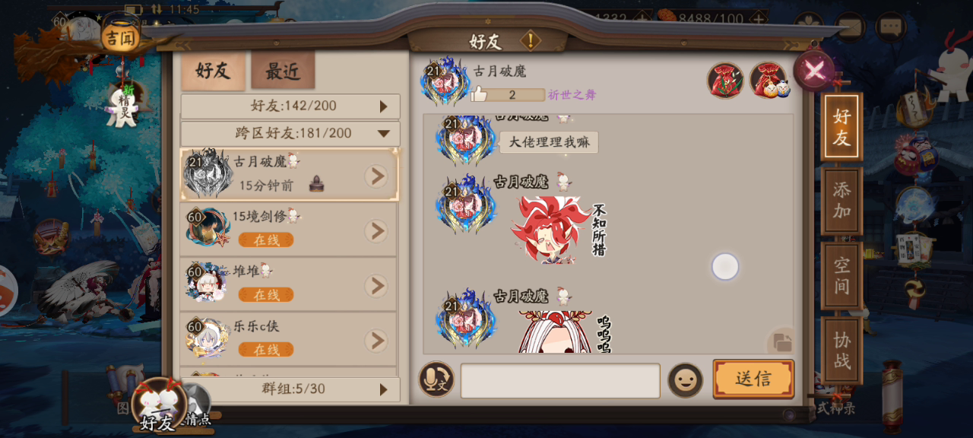Select the 添加 side tab
The height and width of the screenshot is (438, 973).
click(841, 201)
